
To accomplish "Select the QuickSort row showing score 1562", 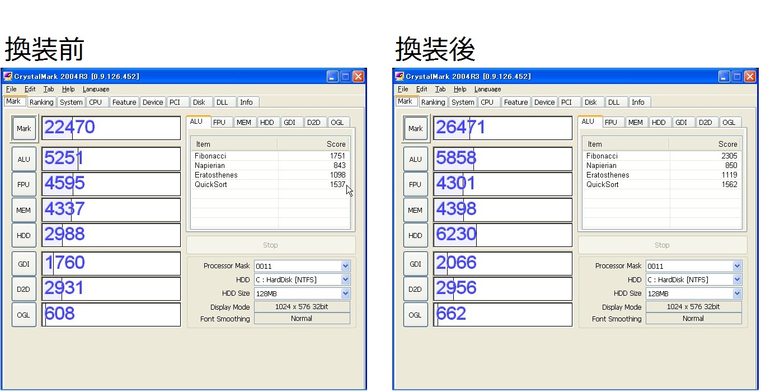I will pyautogui.click(x=661, y=184).
